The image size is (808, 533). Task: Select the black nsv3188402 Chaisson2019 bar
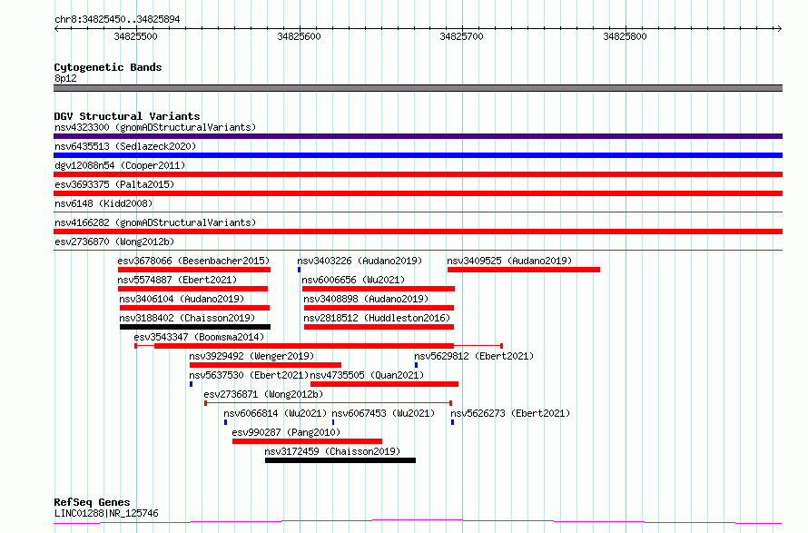coord(195,327)
